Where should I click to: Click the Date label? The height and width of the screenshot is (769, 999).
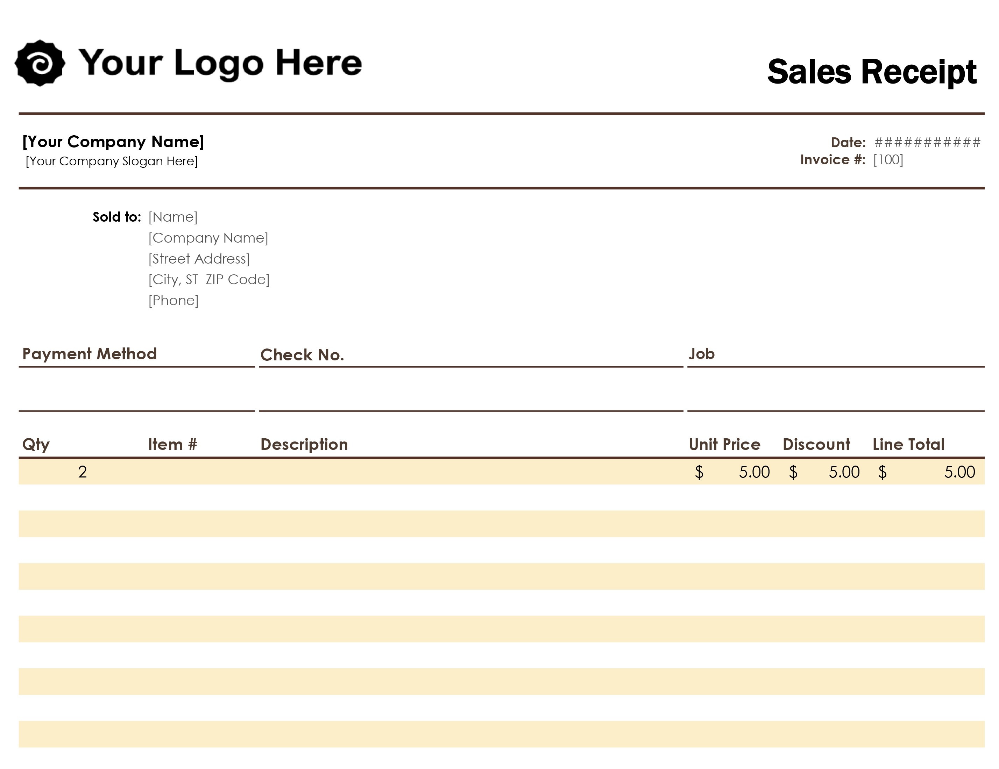click(x=848, y=143)
